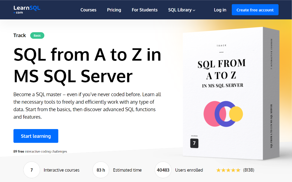The width and height of the screenshot is (292, 182).
Task: Open the For Students page
Action: point(144,10)
